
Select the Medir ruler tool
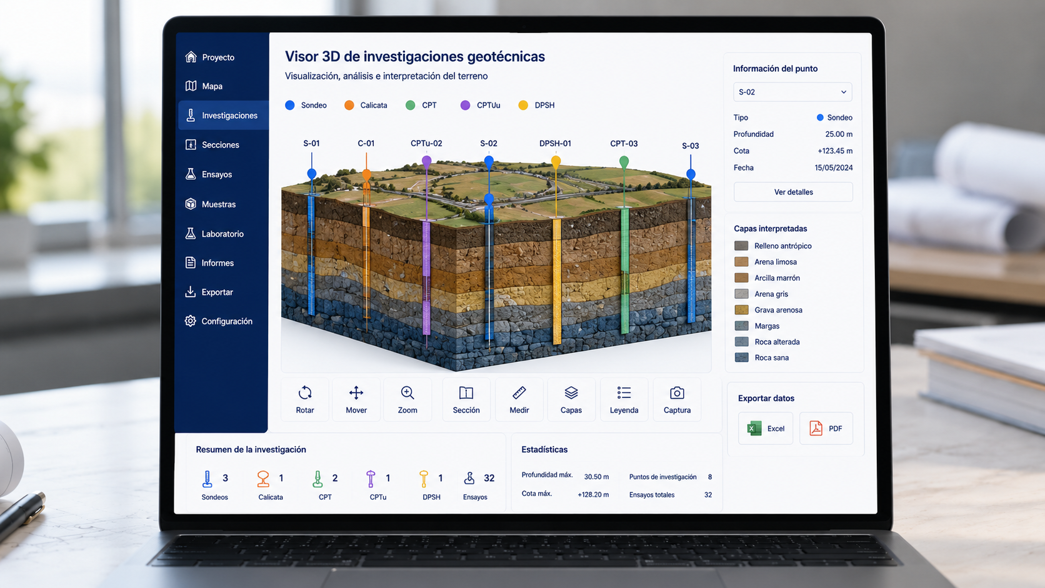pos(519,400)
